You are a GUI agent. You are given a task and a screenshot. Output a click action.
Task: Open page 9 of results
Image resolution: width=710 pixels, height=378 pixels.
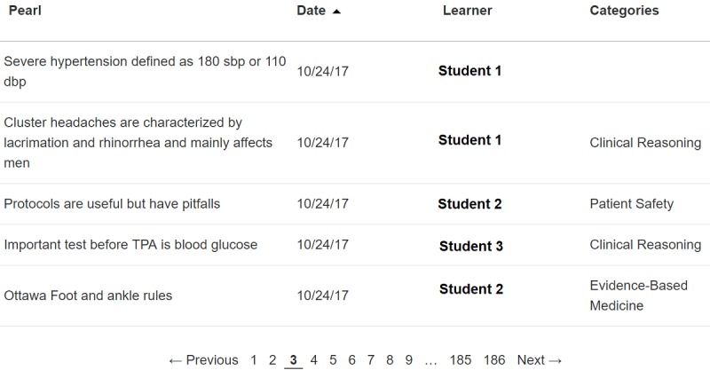coord(409,360)
